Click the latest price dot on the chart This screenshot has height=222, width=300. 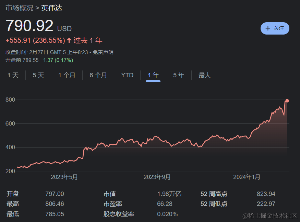(287, 101)
